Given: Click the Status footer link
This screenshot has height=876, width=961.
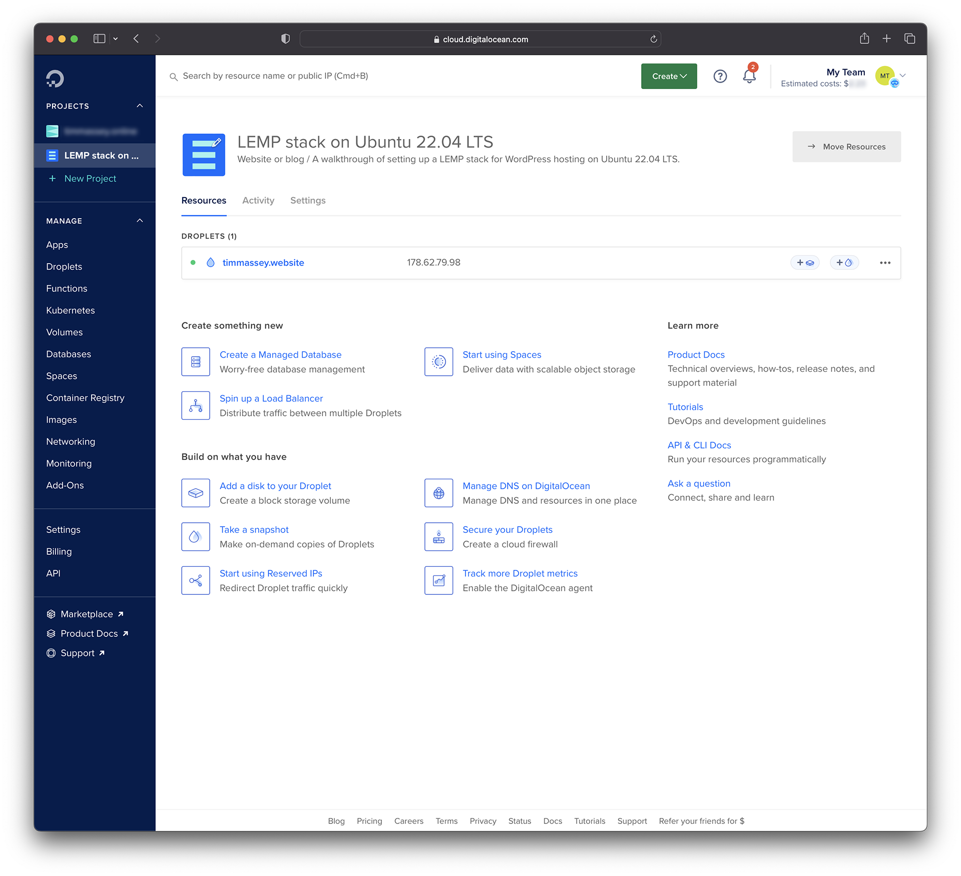Looking at the screenshot, I should [x=520, y=821].
